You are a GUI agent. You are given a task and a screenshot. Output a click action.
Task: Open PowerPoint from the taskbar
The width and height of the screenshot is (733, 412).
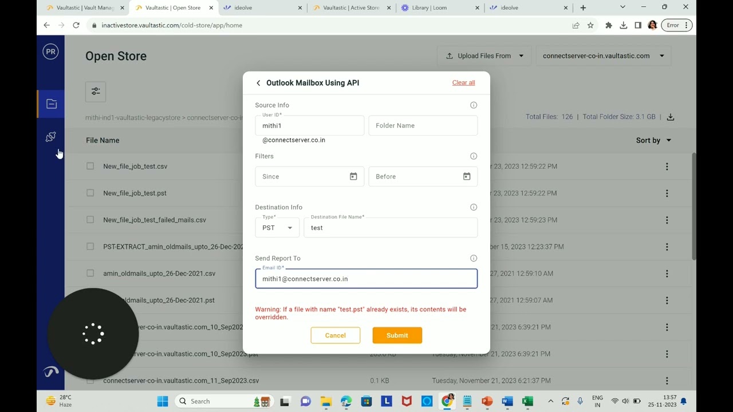(x=487, y=401)
